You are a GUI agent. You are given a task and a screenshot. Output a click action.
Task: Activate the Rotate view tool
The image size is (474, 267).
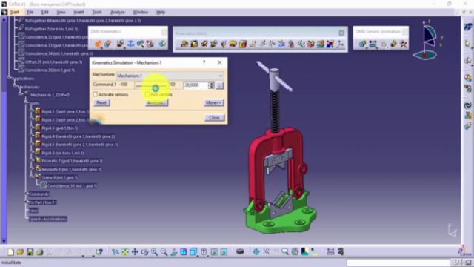pos(144,252)
